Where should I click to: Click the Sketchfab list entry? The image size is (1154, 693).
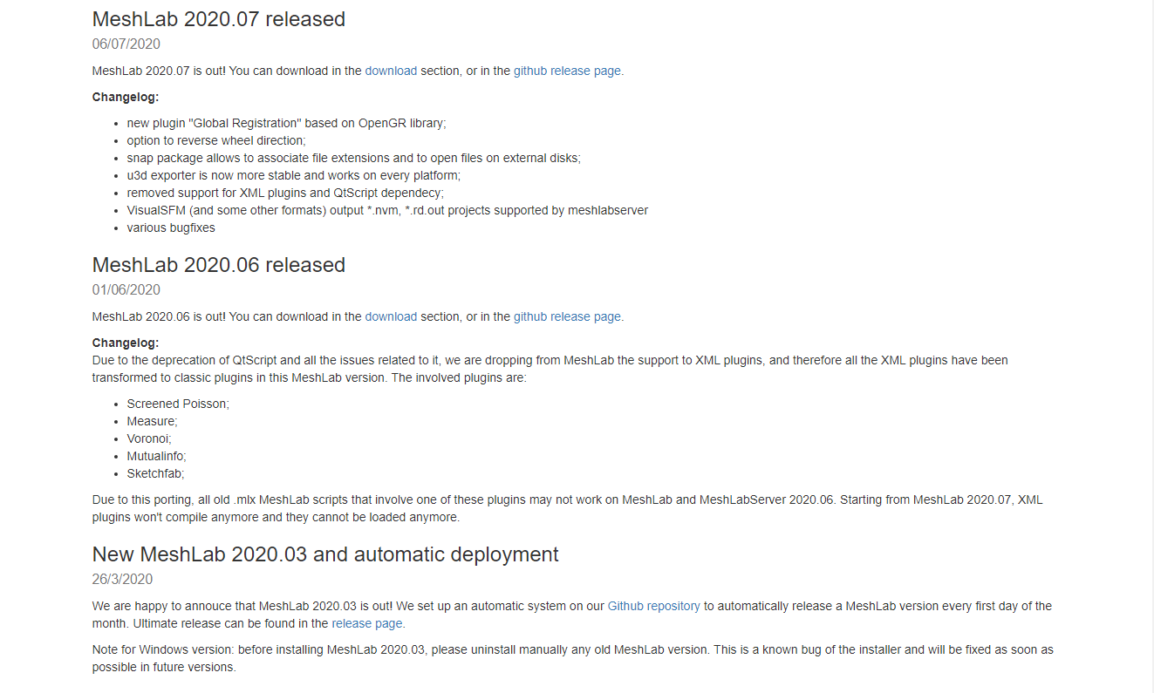click(x=155, y=474)
